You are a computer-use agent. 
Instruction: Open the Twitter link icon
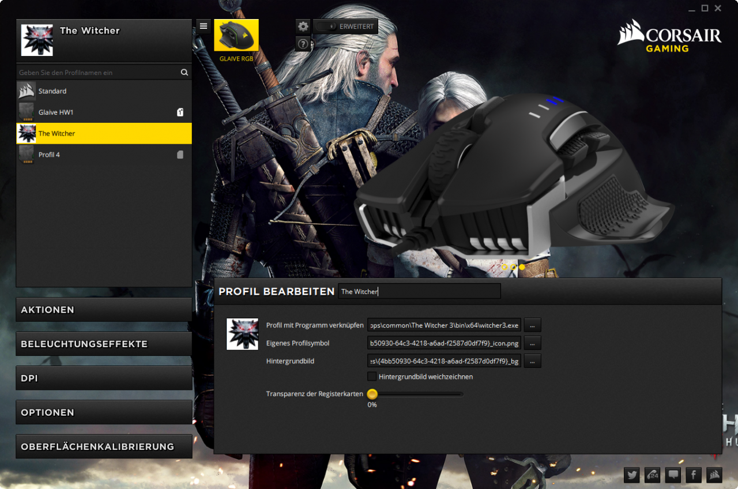[632, 475]
